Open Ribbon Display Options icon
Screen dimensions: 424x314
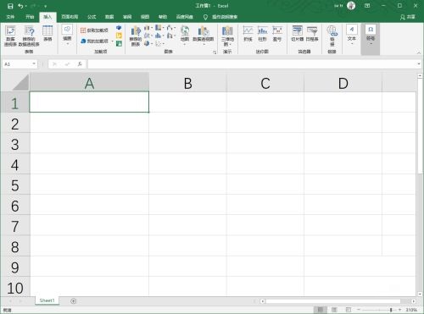367,6
